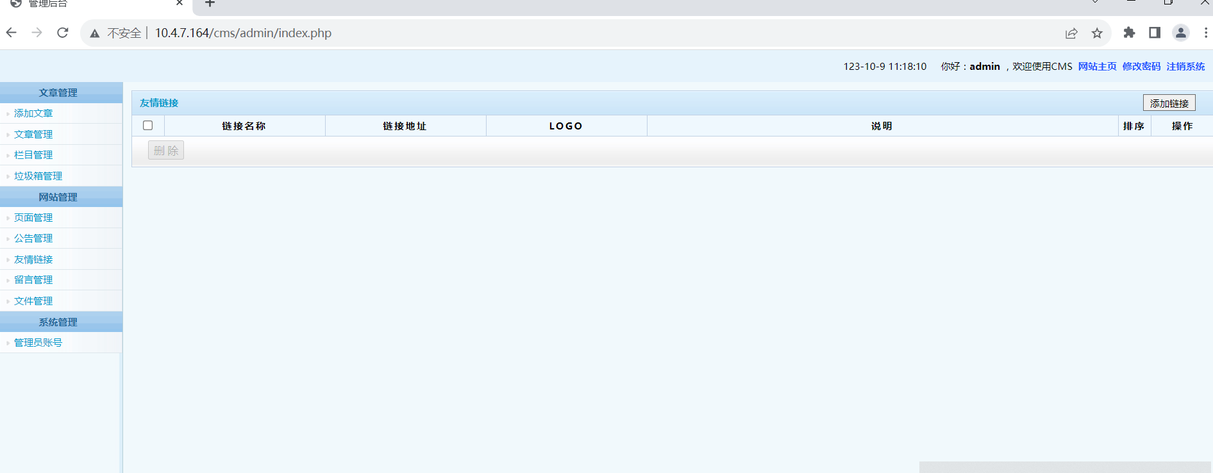The height and width of the screenshot is (473, 1213).
Task: Click the 说明 column header
Action: click(882, 126)
